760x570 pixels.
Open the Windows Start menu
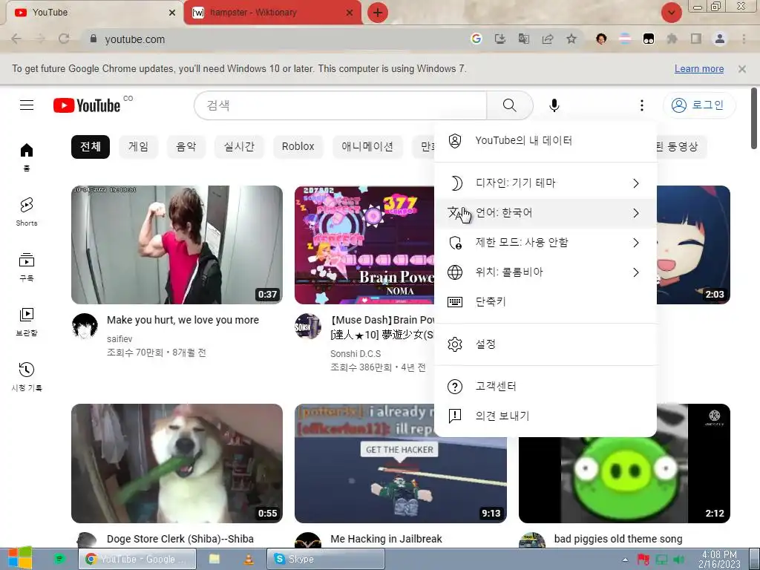(20, 558)
